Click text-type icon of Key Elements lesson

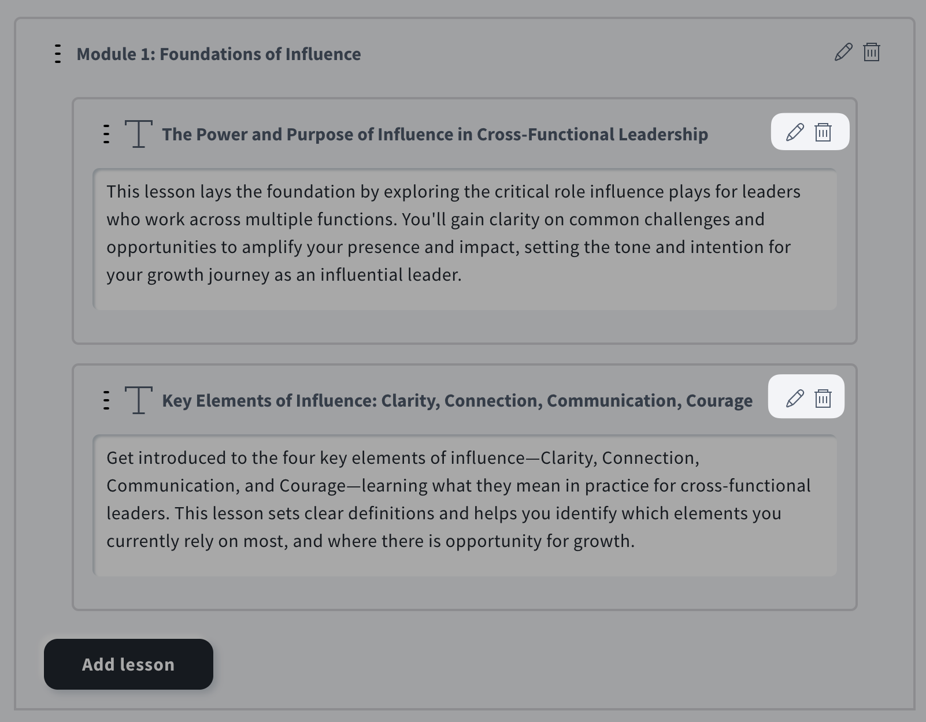click(x=139, y=400)
